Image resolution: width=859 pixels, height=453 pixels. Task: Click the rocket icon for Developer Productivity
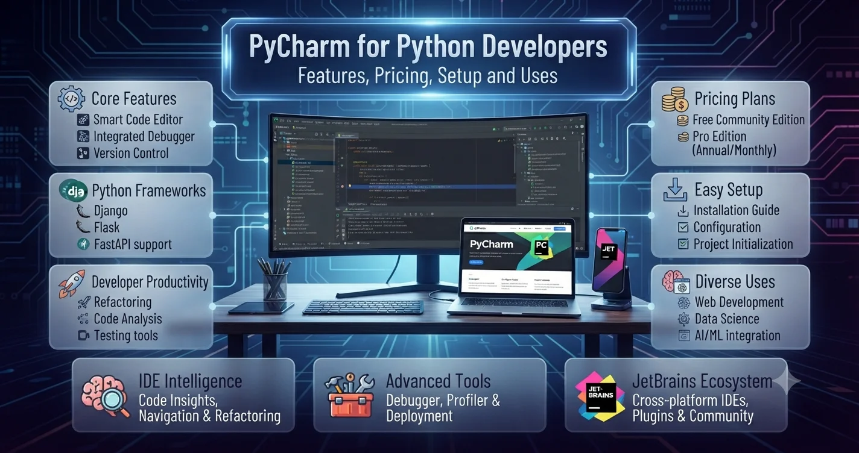click(72, 283)
